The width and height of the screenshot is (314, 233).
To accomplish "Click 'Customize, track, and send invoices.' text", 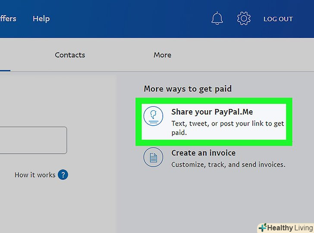I will click(x=228, y=165).
